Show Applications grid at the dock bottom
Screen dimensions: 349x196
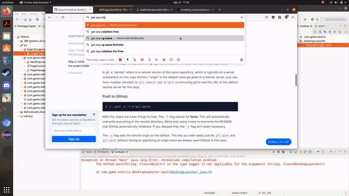[7, 190]
